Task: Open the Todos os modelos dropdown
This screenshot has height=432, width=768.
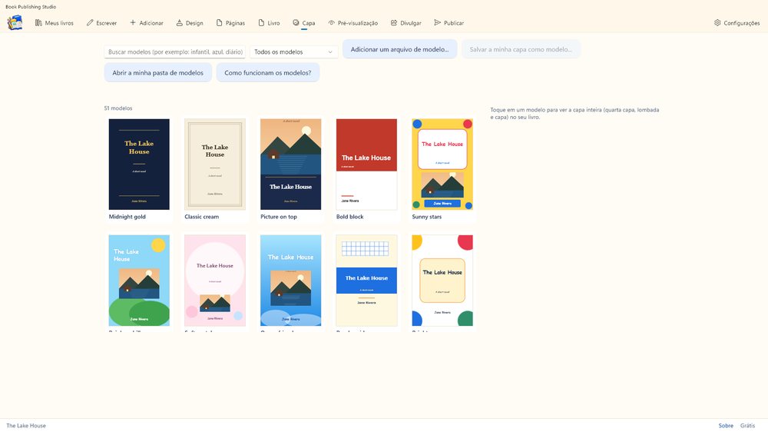Action: coord(294,52)
